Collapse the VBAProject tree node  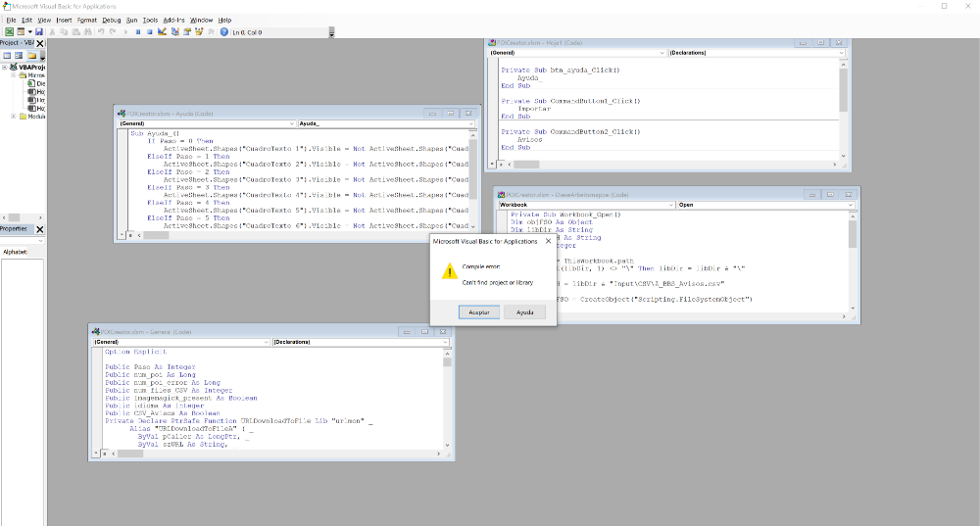tap(4, 67)
